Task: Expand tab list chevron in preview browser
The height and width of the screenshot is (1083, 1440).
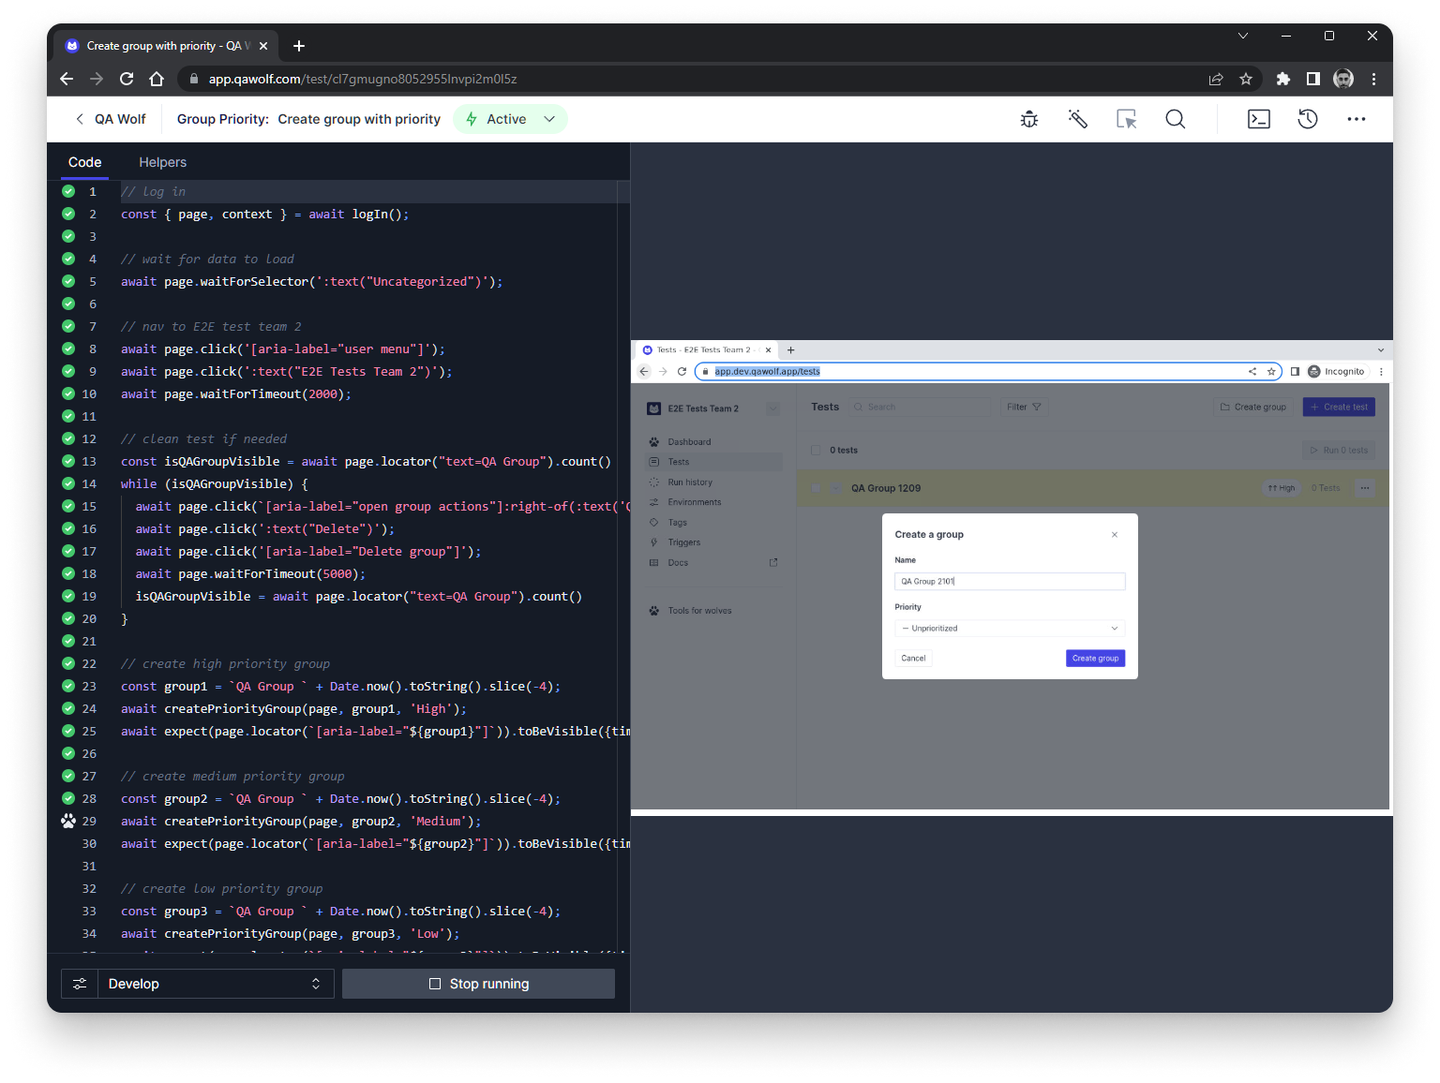Action: [1380, 350]
